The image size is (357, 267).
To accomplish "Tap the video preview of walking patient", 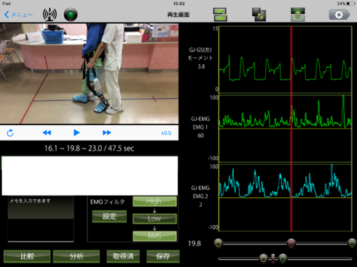I will (x=89, y=73).
